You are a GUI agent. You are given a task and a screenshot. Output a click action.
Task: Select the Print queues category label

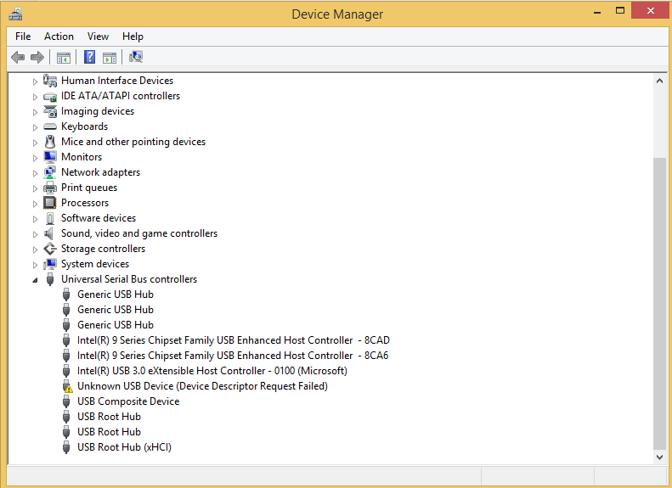click(89, 188)
